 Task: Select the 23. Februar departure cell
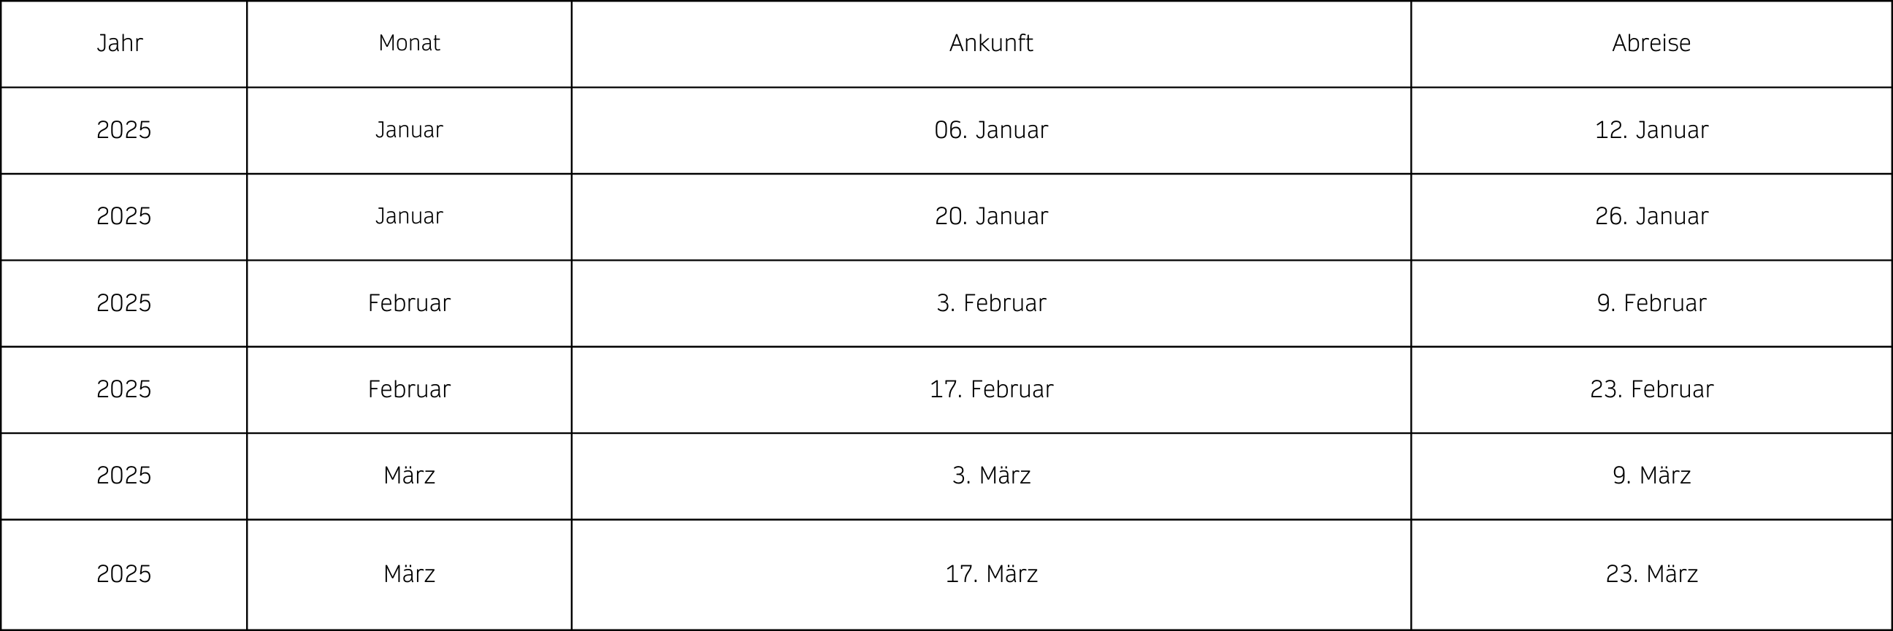point(1651,389)
